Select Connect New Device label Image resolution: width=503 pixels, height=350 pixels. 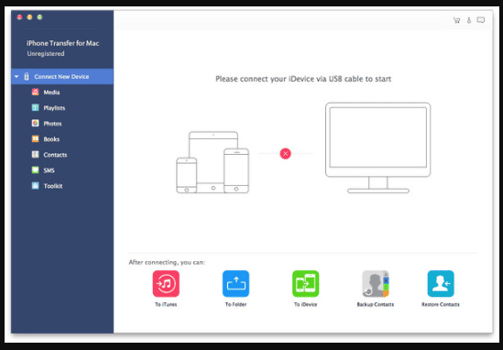61,77
